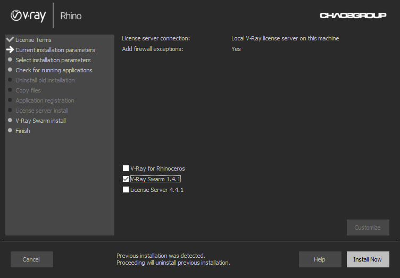Enable the License Server 4.4.1 checkbox
This screenshot has width=400, height=278.
tap(126, 190)
